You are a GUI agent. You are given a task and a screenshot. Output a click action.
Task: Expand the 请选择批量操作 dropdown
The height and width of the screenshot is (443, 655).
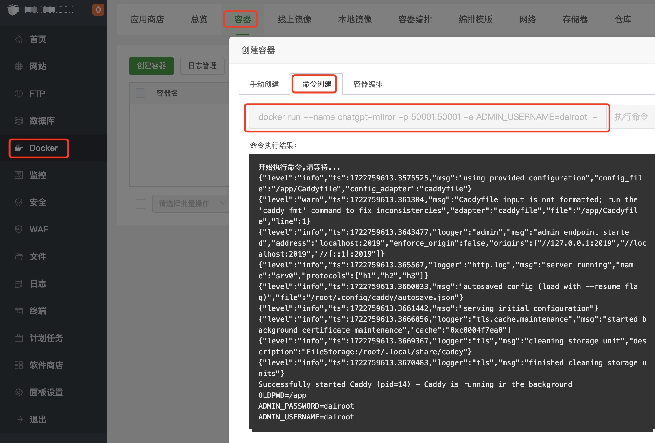191,204
